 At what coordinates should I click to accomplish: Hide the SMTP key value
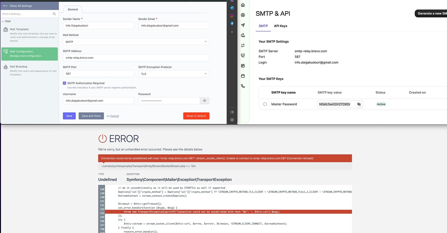(359, 104)
